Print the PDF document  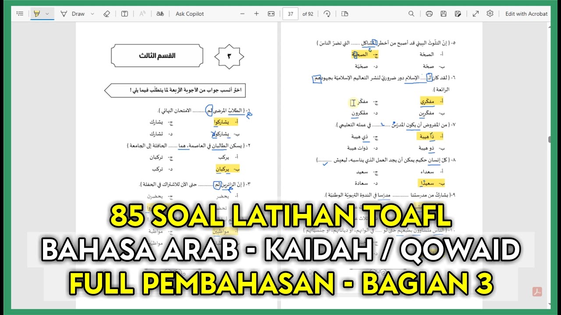coord(429,14)
